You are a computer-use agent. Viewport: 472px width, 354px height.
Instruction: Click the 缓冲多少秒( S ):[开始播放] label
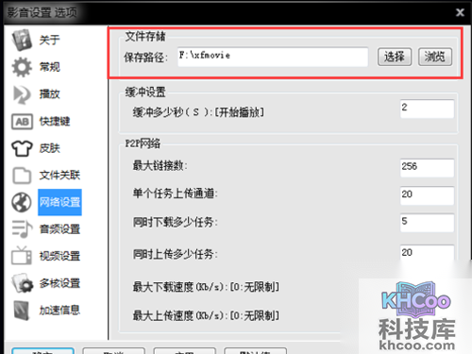[198, 112]
